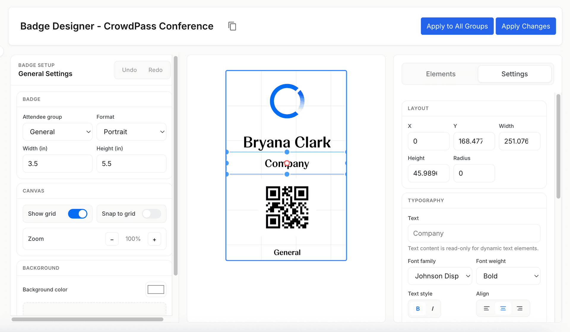Select the right align icon

[520, 308]
